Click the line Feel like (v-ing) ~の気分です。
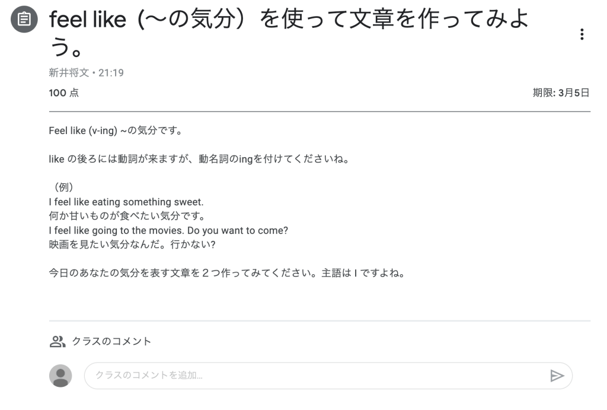This screenshot has width=607, height=410. point(115,131)
